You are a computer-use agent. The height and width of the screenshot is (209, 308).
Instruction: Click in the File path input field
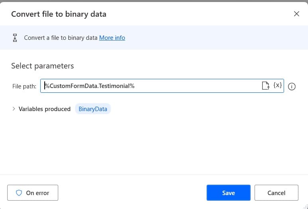point(162,86)
